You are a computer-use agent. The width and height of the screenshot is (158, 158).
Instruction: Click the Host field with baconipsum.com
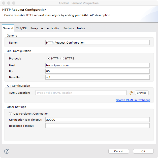98,65
